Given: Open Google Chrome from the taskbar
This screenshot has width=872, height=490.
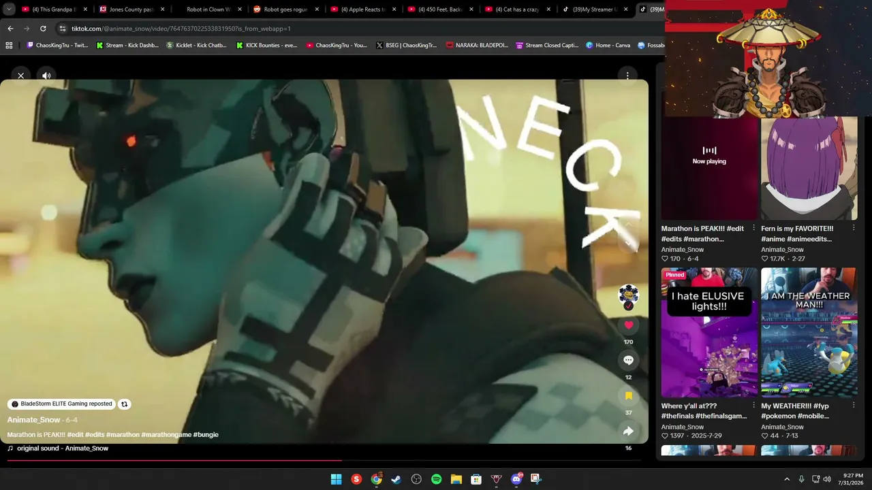Looking at the screenshot, I should 376,479.
